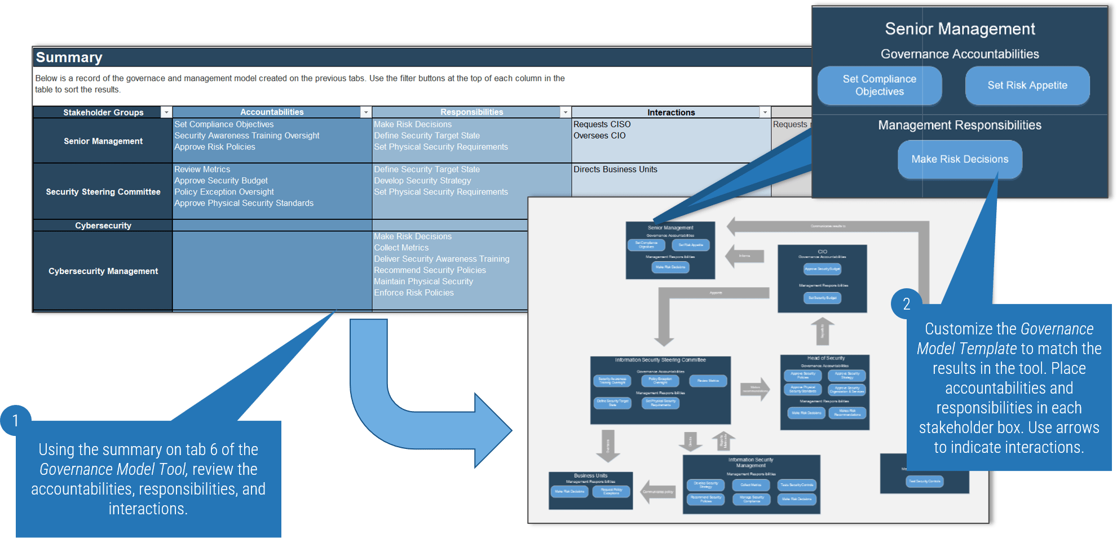
Task: Select the Summary sheet title
Action: [x=69, y=58]
